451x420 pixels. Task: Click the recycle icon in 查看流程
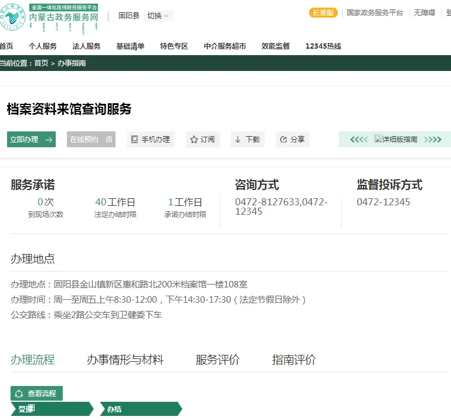click(x=19, y=394)
